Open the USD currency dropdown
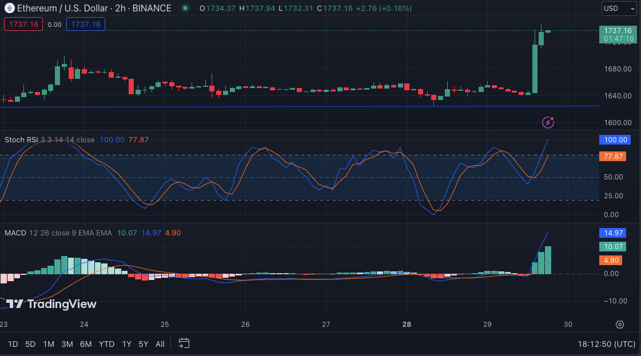This screenshot has height=356, width=641. [619, 9]
